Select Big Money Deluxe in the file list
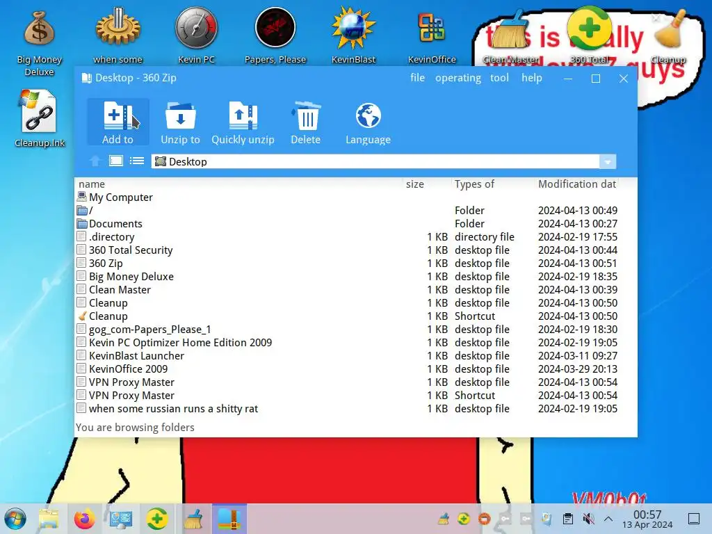 pyautogui.click(x=348, y=276)
